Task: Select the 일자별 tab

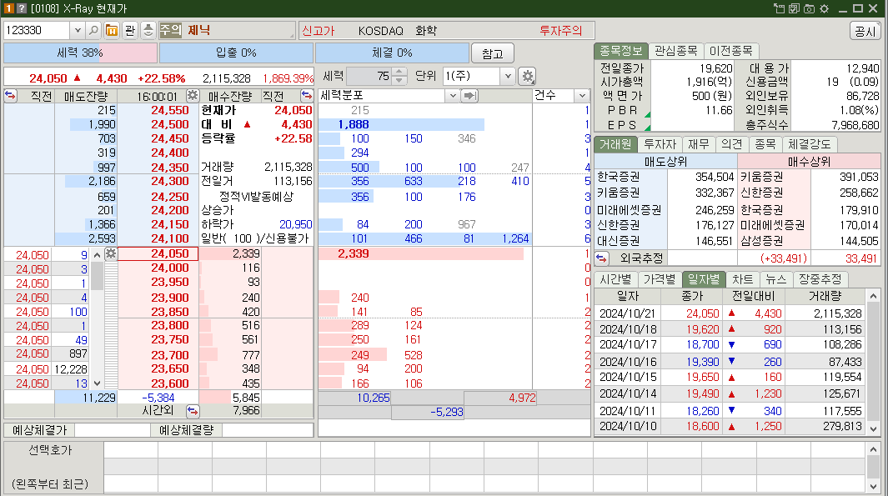Action: [704, 279]
